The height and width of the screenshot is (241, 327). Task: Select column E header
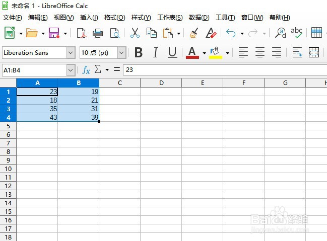tap(202, 83)
